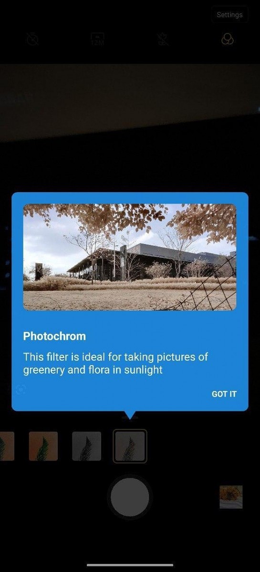
Task: Tap the bottom home gesture bar
Action: tap(130, 565)
